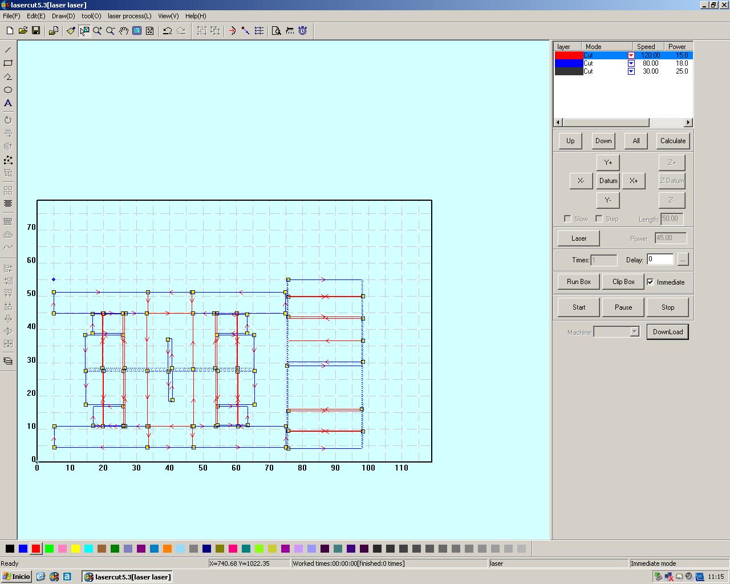Pick the black color swatch in palette
The width and height of the screenshot is (730, 584).
tap(10, 549)
